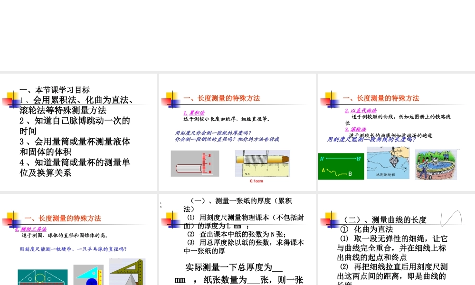Toggle selection of the first learning objectives slide
This screenshot has height=285, width=475.
tap(78, 132)
